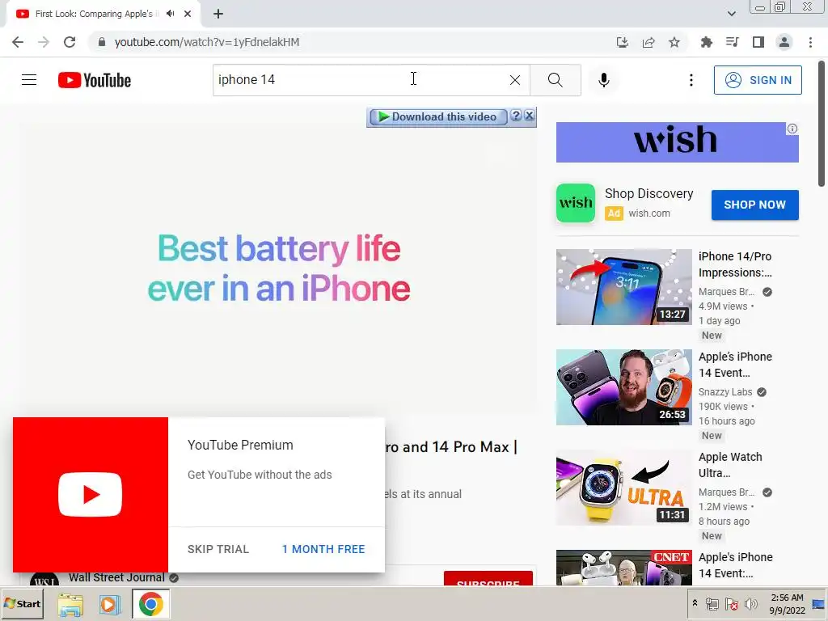Click Chrome icon in taskbar
The width and height of the screenshot is (828, 621).
point(151,604)
